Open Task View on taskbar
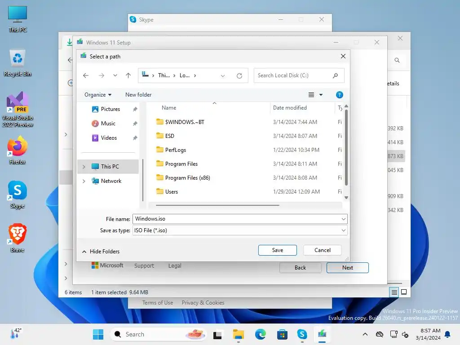The height and width of the screenshot is (345, 460). coord(217,334)
